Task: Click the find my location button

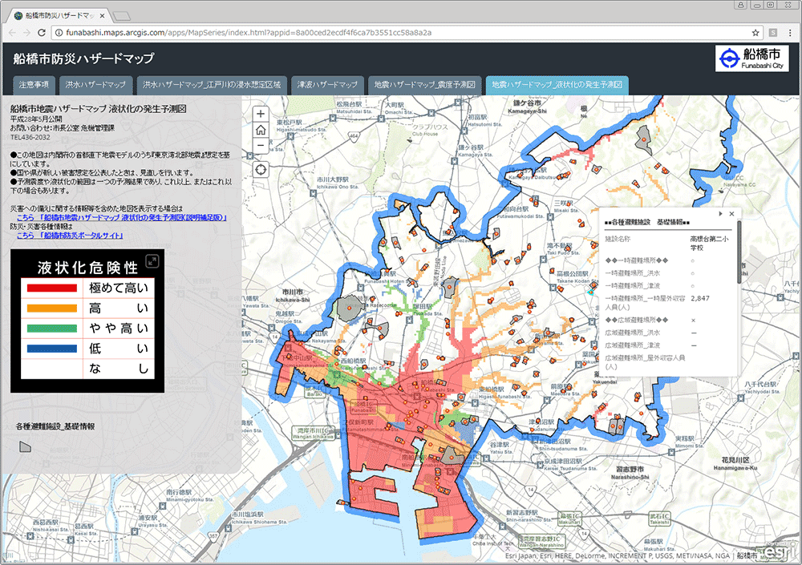Action: pyautogui.click(x=261, y=169)
